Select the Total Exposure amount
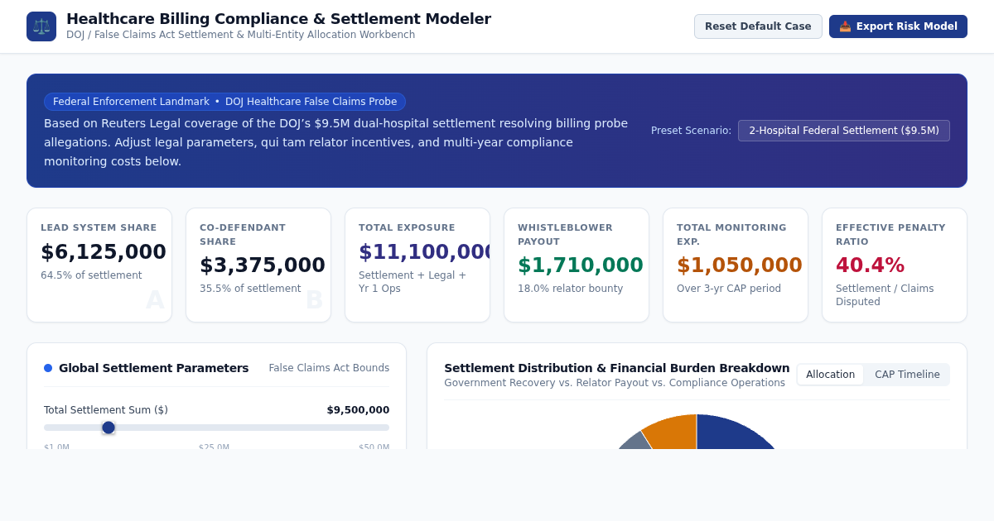994x521 pixels. point(424,252)
